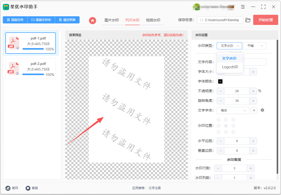Open the 官网 website icon
Viewport: 281px width, 195px height.
pyautogui.click(x=8, y=188)
